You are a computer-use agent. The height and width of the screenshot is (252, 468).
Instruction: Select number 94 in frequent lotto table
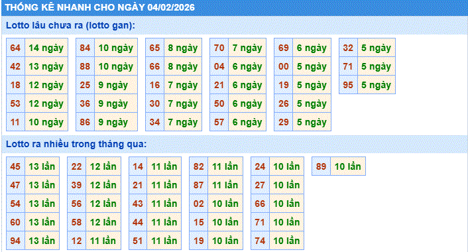point(15,240)
